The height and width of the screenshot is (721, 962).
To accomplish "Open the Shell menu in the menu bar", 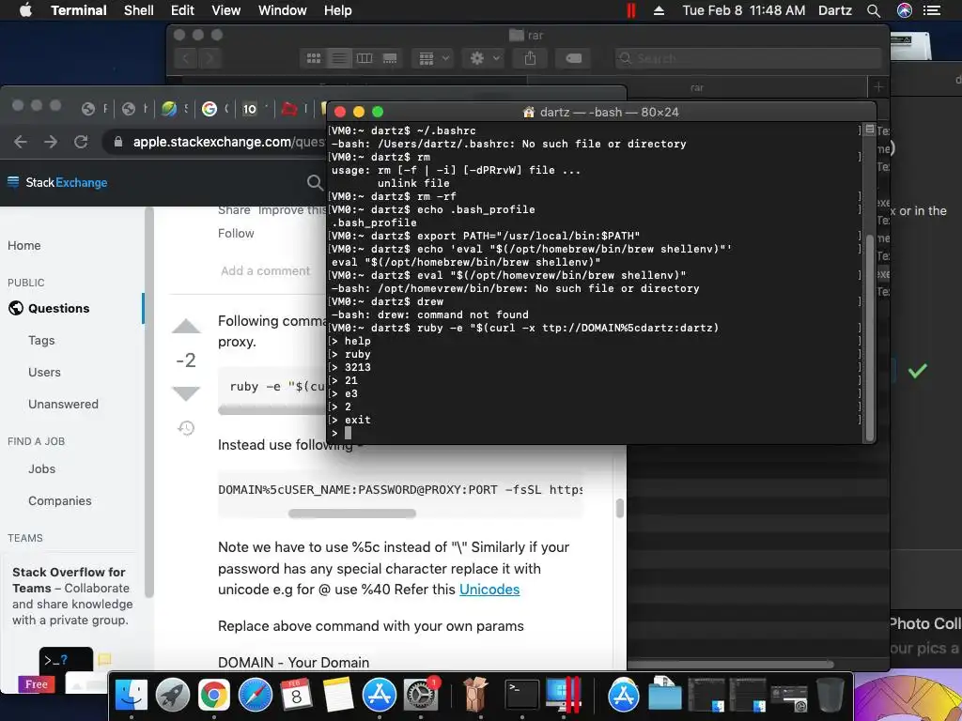I will [x=139, y=10].
